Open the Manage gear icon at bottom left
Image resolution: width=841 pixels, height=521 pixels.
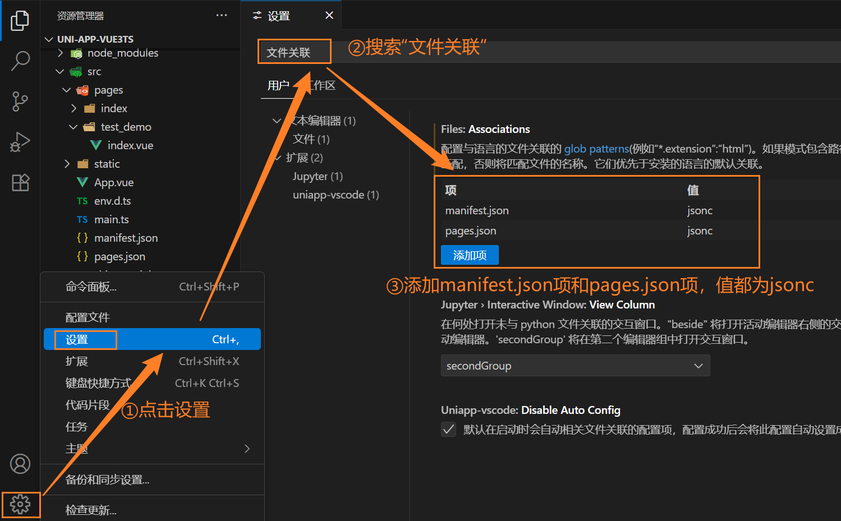pyautogui.click(x=20, y=504)
